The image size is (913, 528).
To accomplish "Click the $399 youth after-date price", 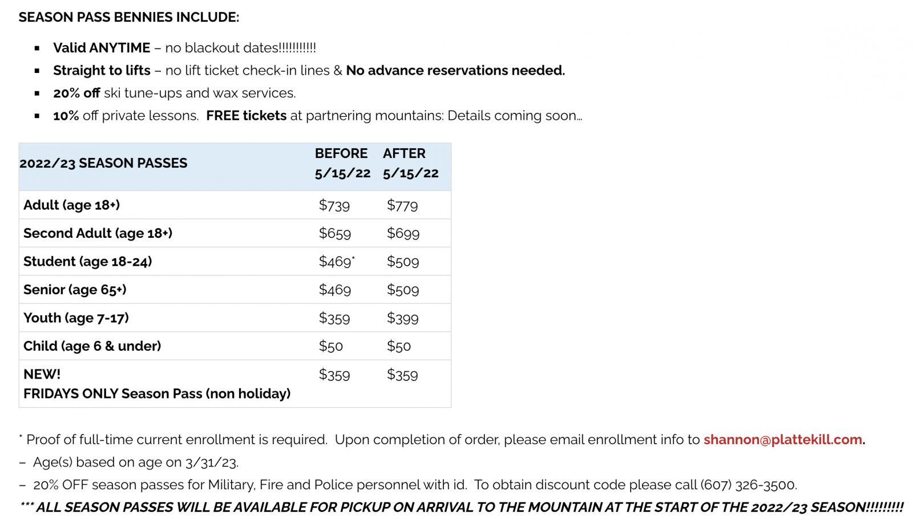I will (x=402, y=318).
